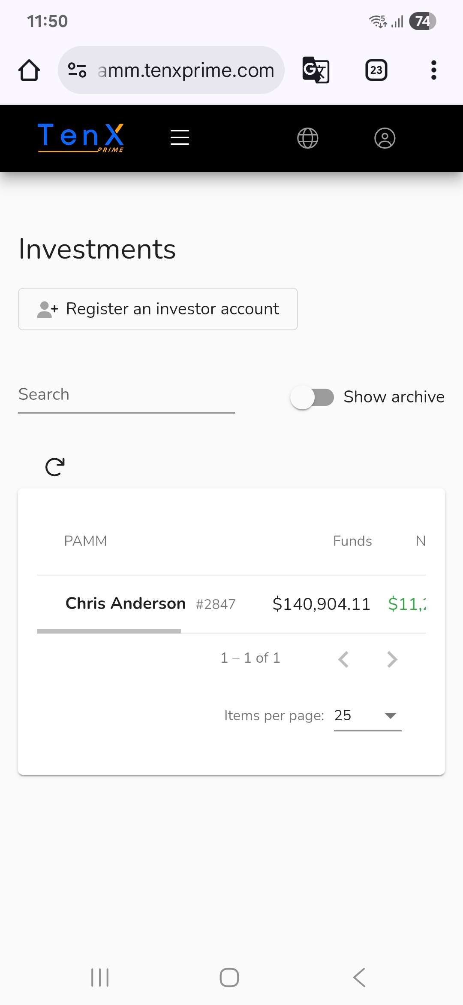This screenshot has width=463, height=1005.
Task: Toggle the Show archive switch
Action: point(313,397)
